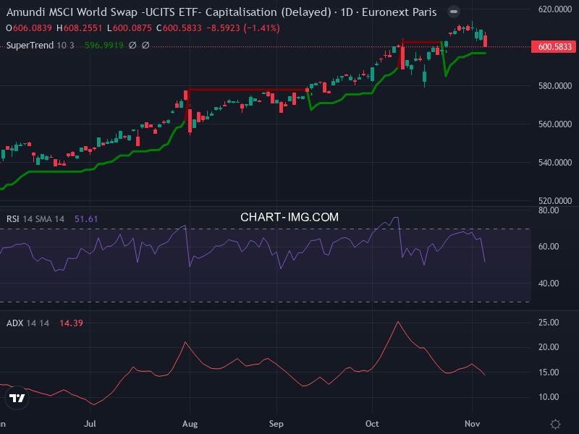Select the TradingView logo in bottom-left corner
This screenshot has height=434, width=579.
pos(16,399)
